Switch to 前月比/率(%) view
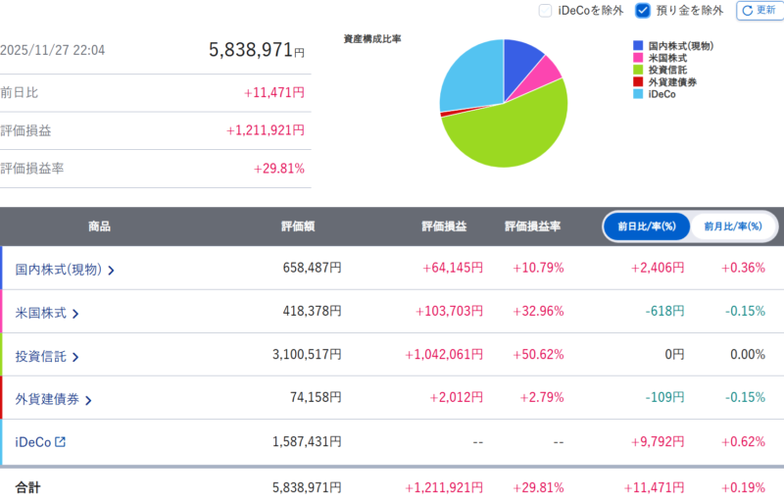This screenshot has height=502, width=784. [x=733, y=226]
